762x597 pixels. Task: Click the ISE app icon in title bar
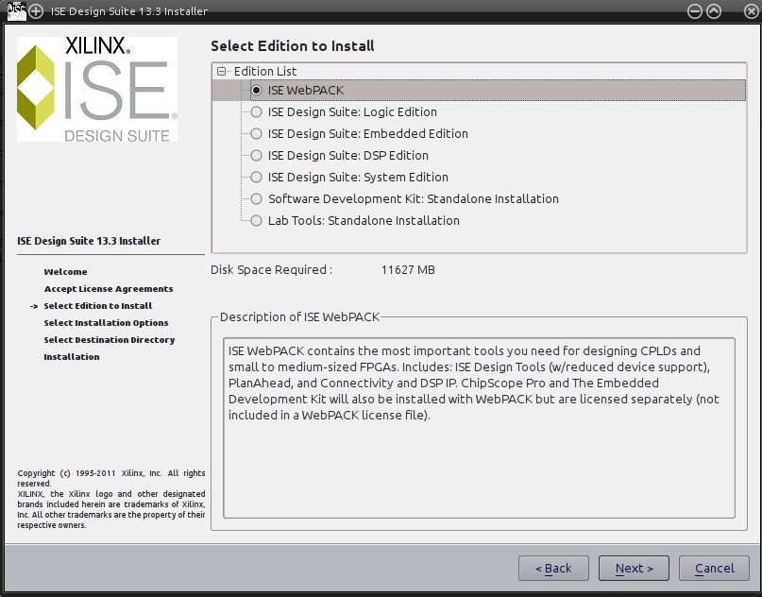point(16,10)
